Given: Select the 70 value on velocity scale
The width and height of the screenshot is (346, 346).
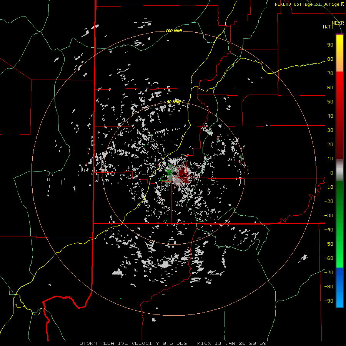Looking at the screenshot, I should [330, 73].
